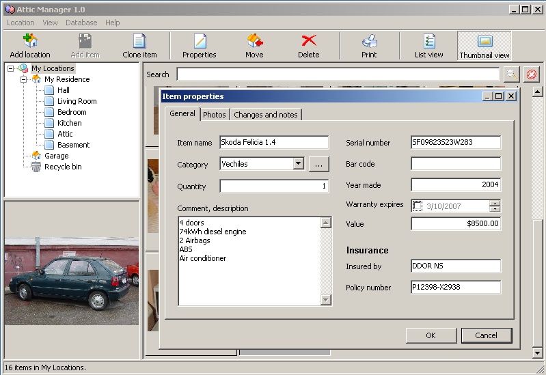Open the Changes and notes tab
Screen dimensions: 546x375
(x=265, y=115)
